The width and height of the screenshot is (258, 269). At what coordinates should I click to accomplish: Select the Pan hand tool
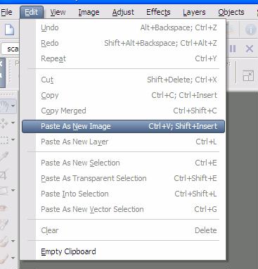(x=5, y=106)
